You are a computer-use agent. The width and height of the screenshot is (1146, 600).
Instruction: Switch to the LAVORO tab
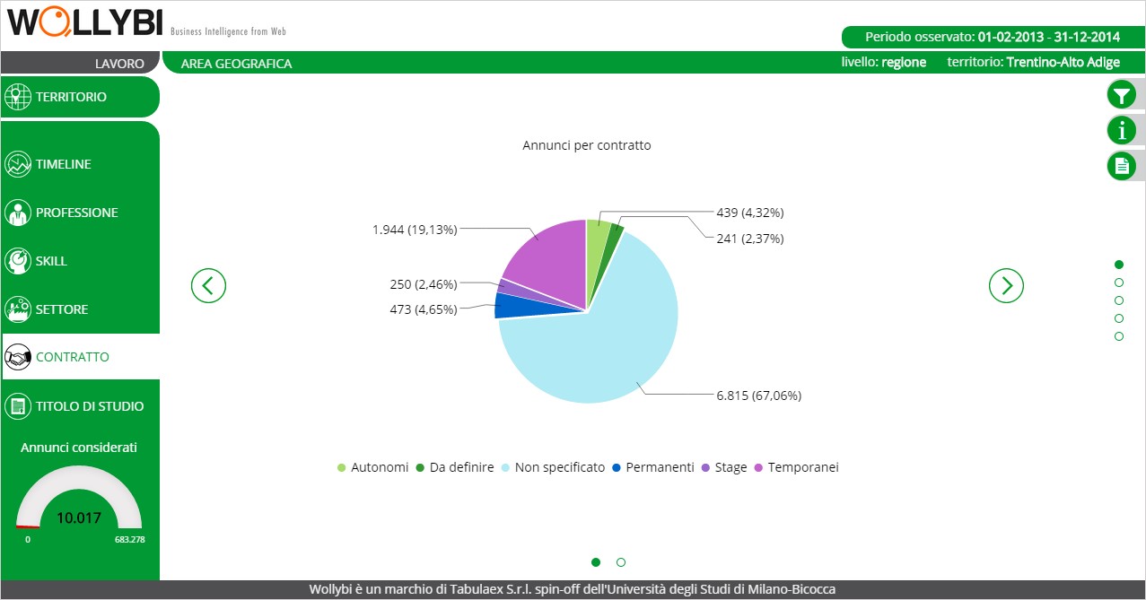tap(119, 64)
